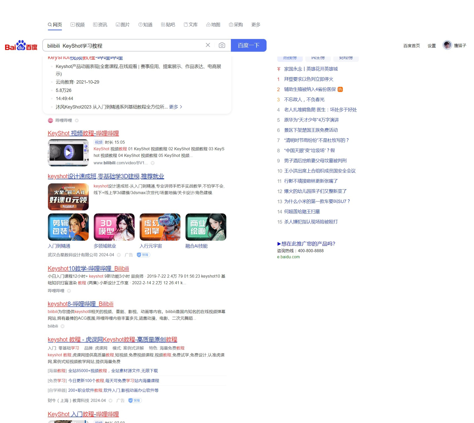Open dropdown next to www.bilibili.com/video URL
Image resolution: width=474 pixels, height=423 pixels.
tap(153, 163)
